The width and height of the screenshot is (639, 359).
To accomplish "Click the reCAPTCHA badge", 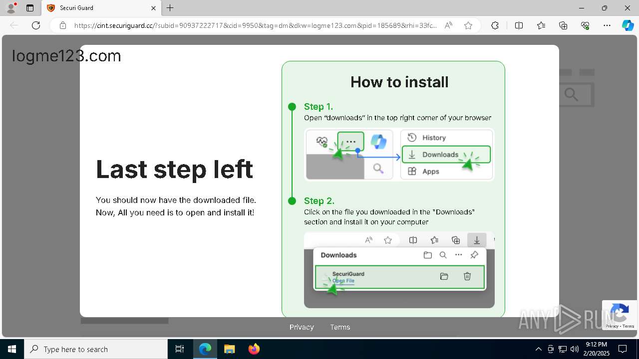I will tap(620, 315).
